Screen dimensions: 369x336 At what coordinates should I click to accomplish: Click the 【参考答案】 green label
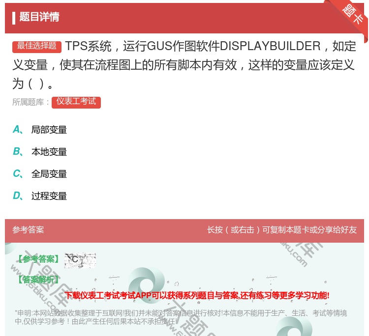(38, 259)
